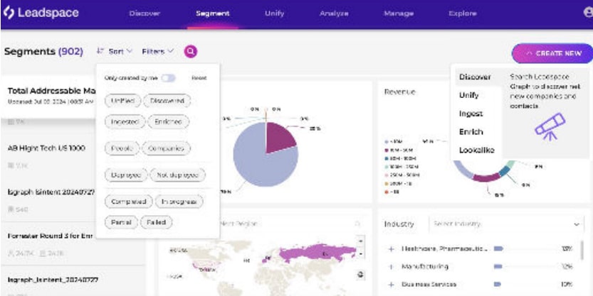Open the magenta search icon

[191, 51]
